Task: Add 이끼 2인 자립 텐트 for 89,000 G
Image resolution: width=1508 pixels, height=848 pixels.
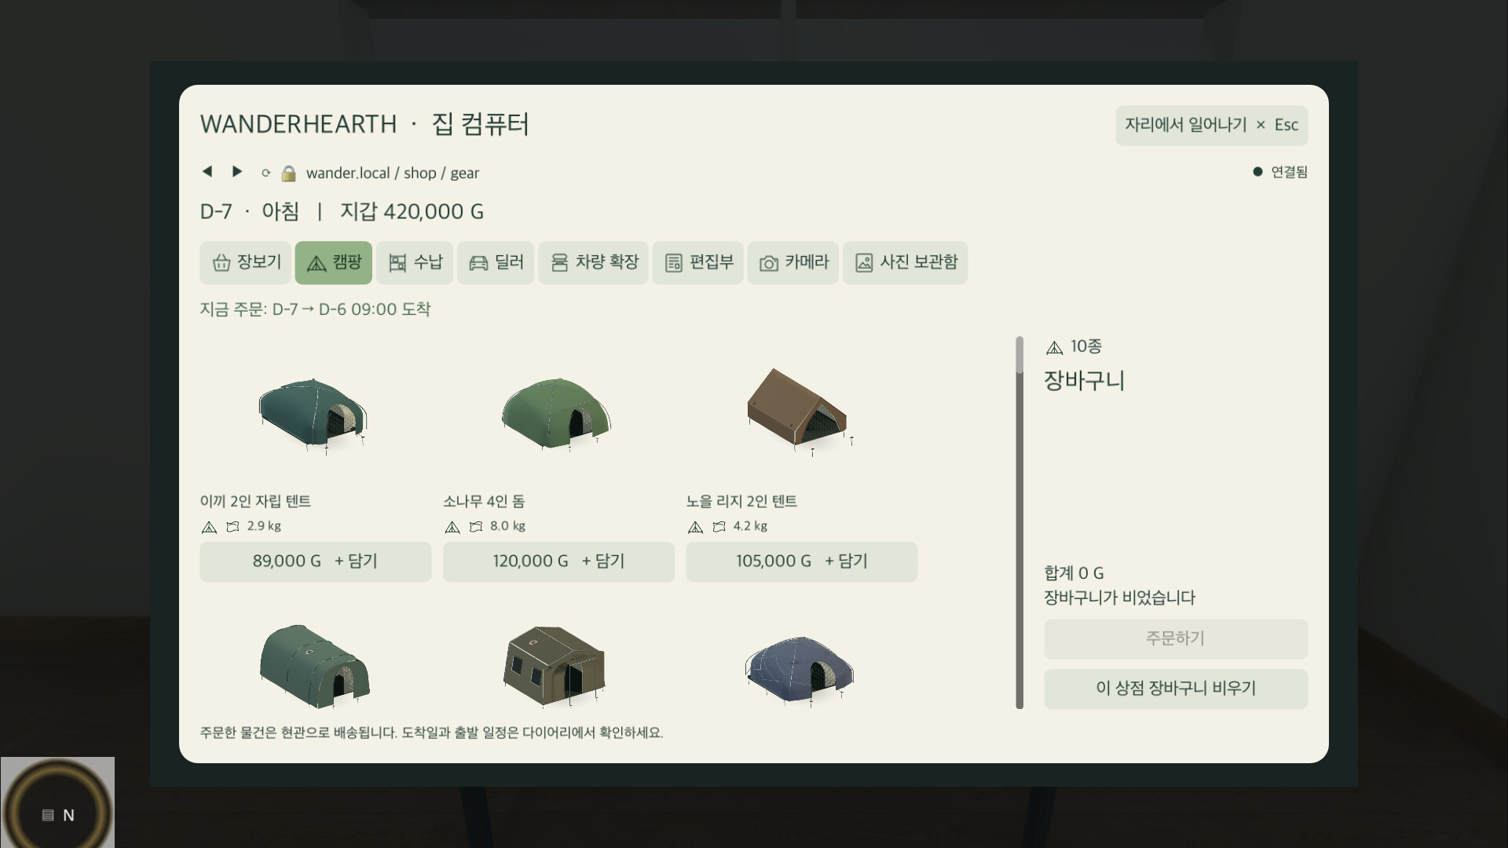Action: coord(315,561)
